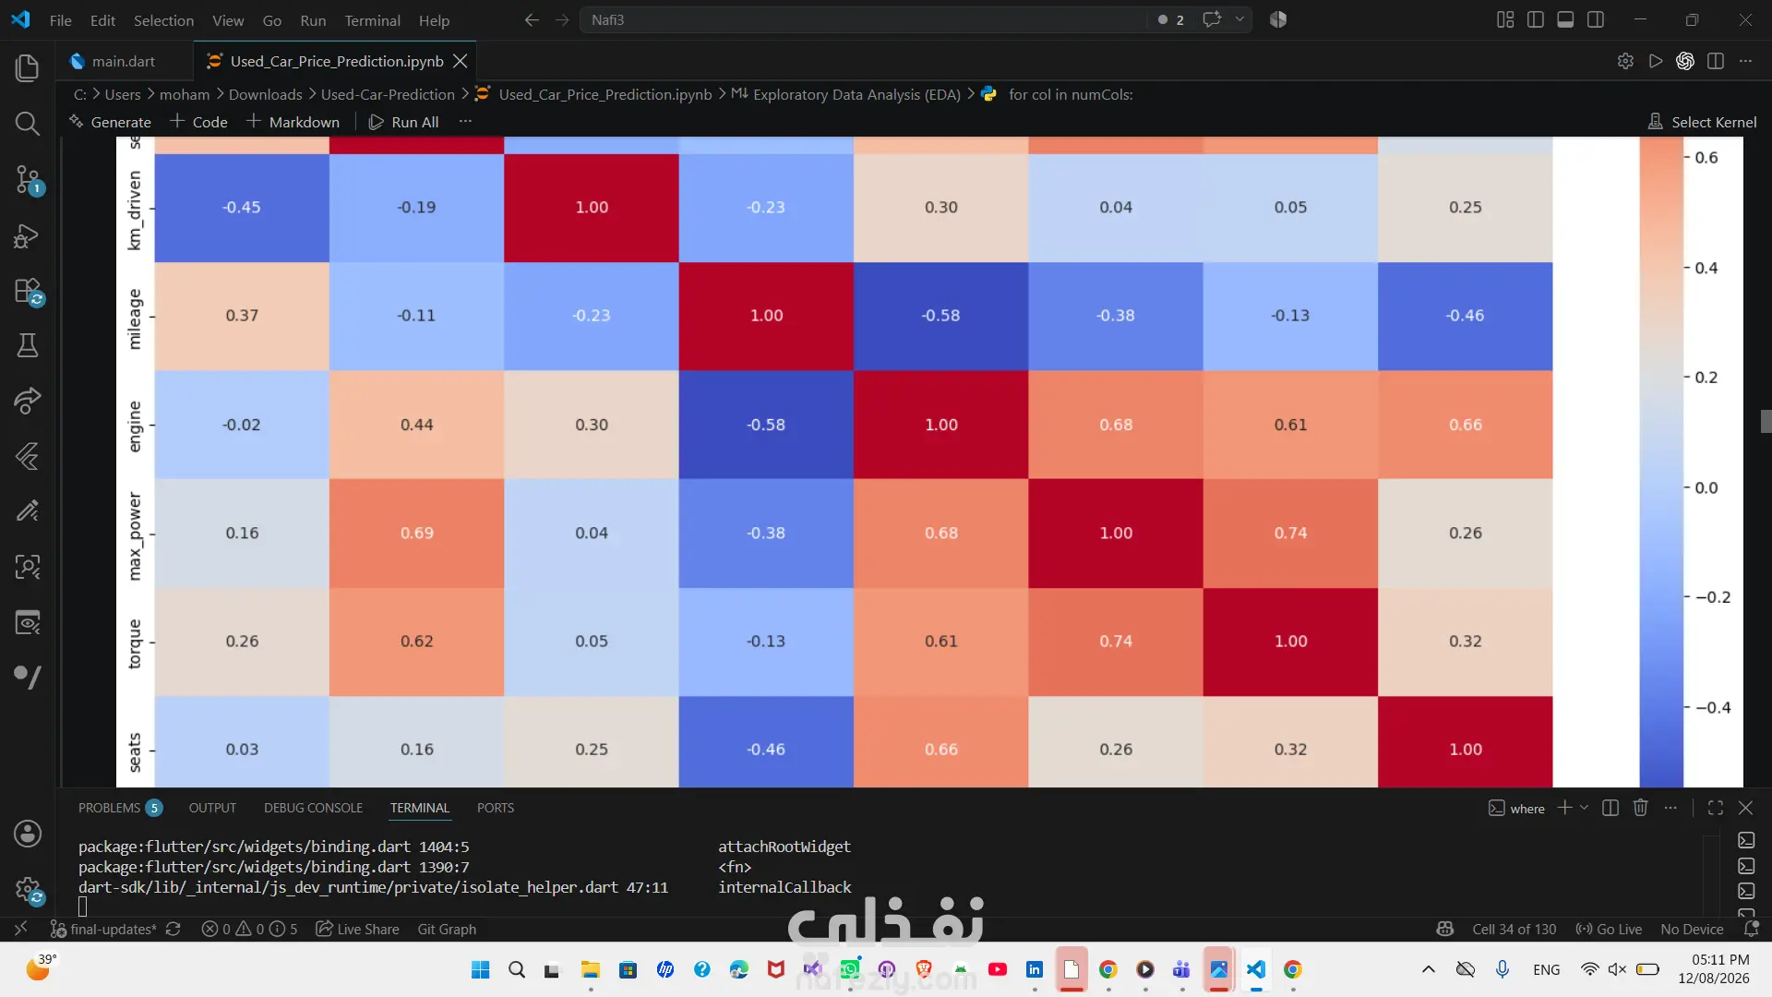The width and height of the screenshot is (1772, 997).
Task: Toggle the muted speaker in system tray
Action: click(x=1617, y=969)
